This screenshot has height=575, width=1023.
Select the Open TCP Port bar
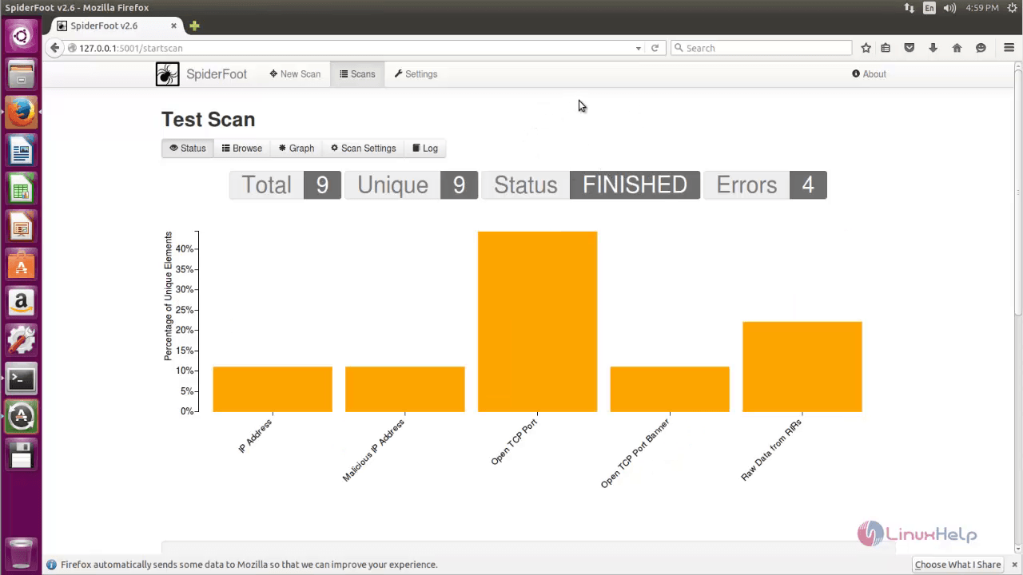[x=537, y=322]
